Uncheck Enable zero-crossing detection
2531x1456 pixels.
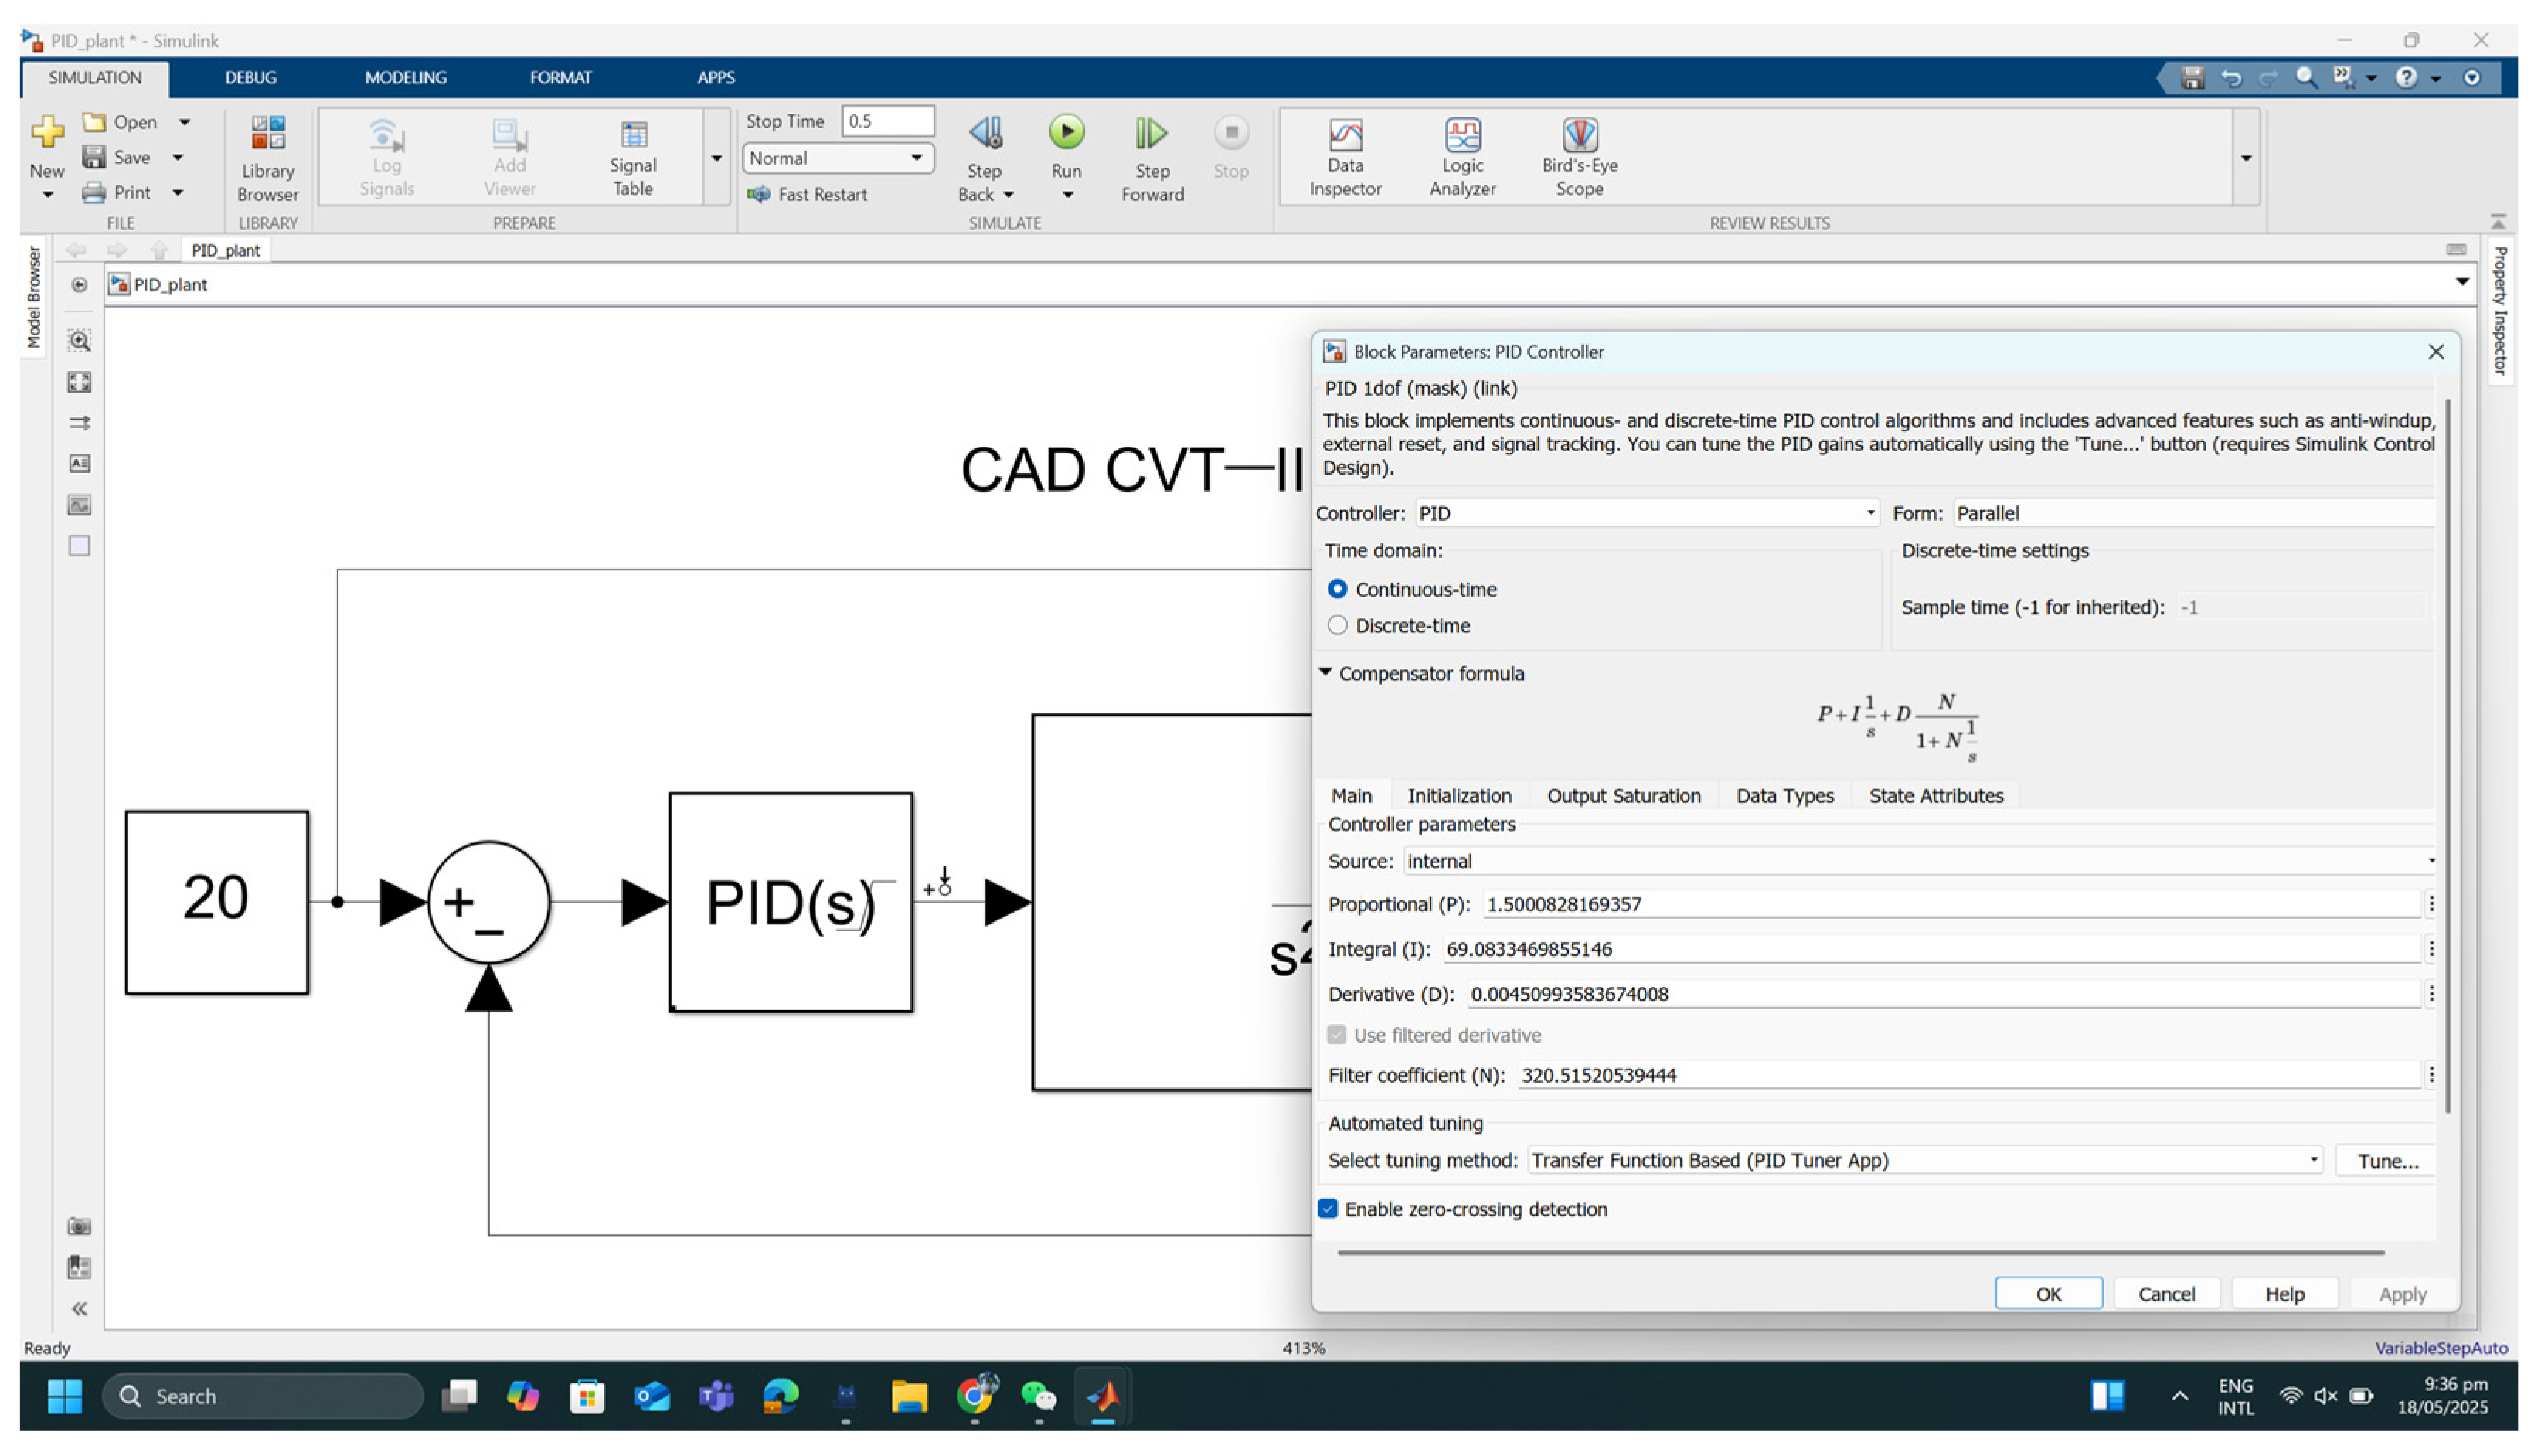1328,1209
